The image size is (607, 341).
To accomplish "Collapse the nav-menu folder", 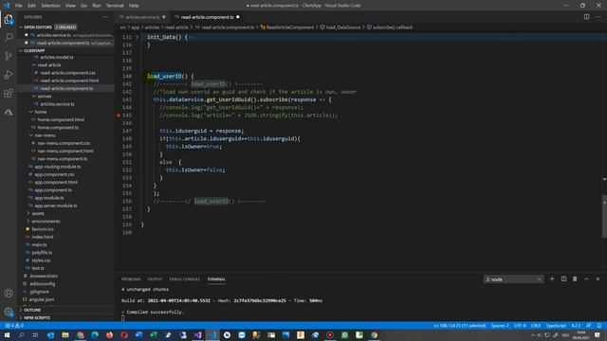I will point(31,135).
